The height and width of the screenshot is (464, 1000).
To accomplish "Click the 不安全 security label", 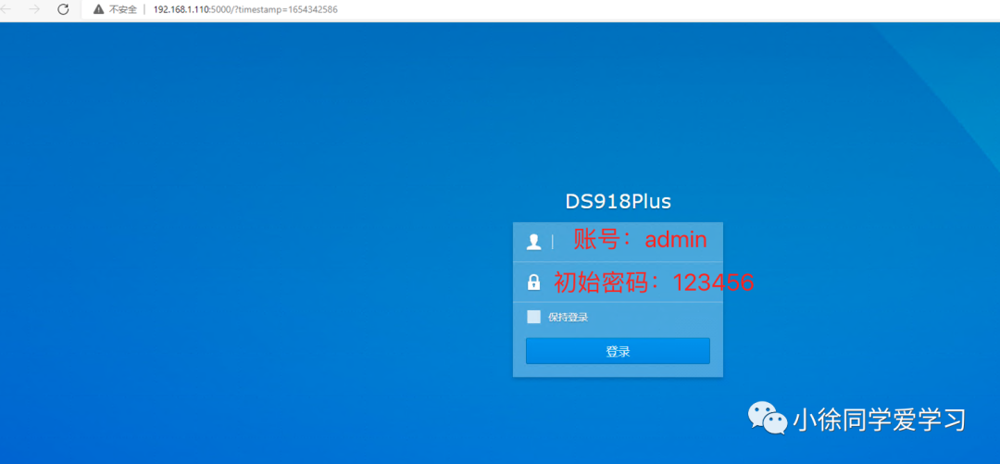I will (x=123, y=9).
